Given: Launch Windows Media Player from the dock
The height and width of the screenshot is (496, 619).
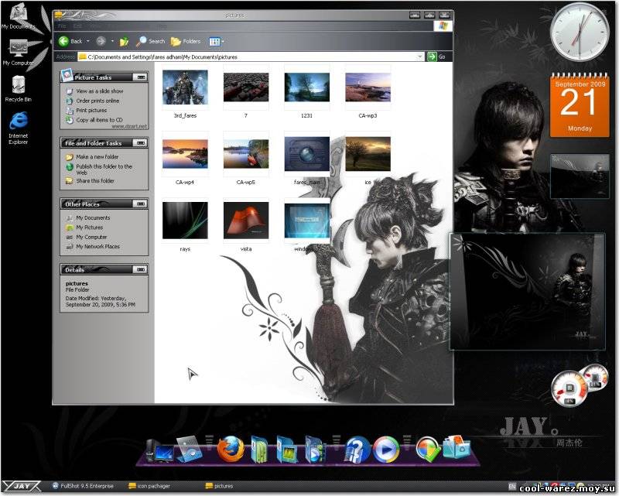Looking at the screenshot, I should coord(386,450).
